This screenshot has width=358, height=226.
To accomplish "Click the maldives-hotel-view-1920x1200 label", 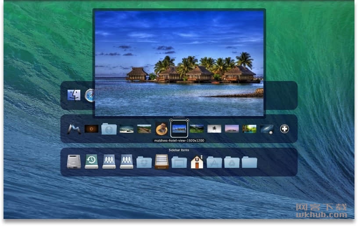I will [179, 141].
